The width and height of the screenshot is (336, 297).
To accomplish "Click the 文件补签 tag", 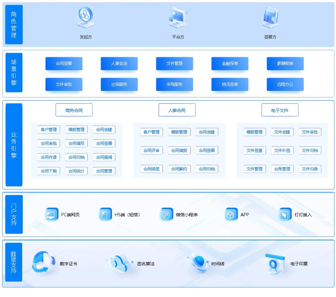I will 282,151.
